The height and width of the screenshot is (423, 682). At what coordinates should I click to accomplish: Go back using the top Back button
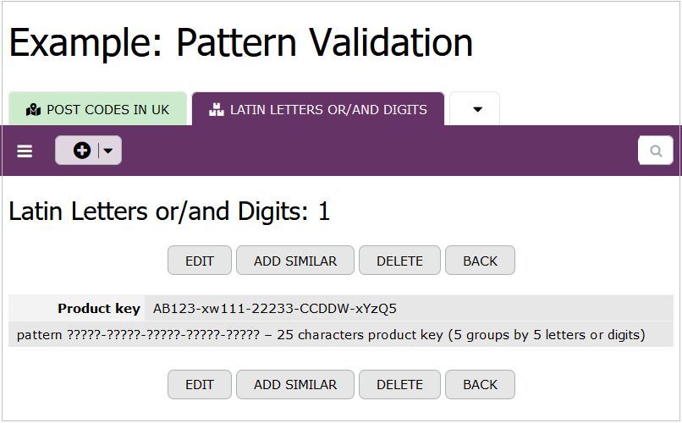point(480,261)
